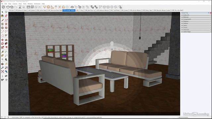The image size is (212, 119).
Task: Expand the Layers panel
Action: pyautogui.click(x=196, y=25)
